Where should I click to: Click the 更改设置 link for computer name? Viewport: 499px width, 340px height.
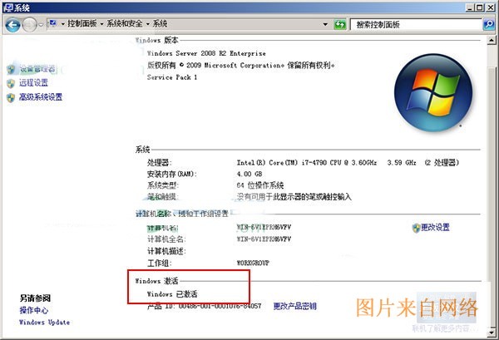(435, 227)
